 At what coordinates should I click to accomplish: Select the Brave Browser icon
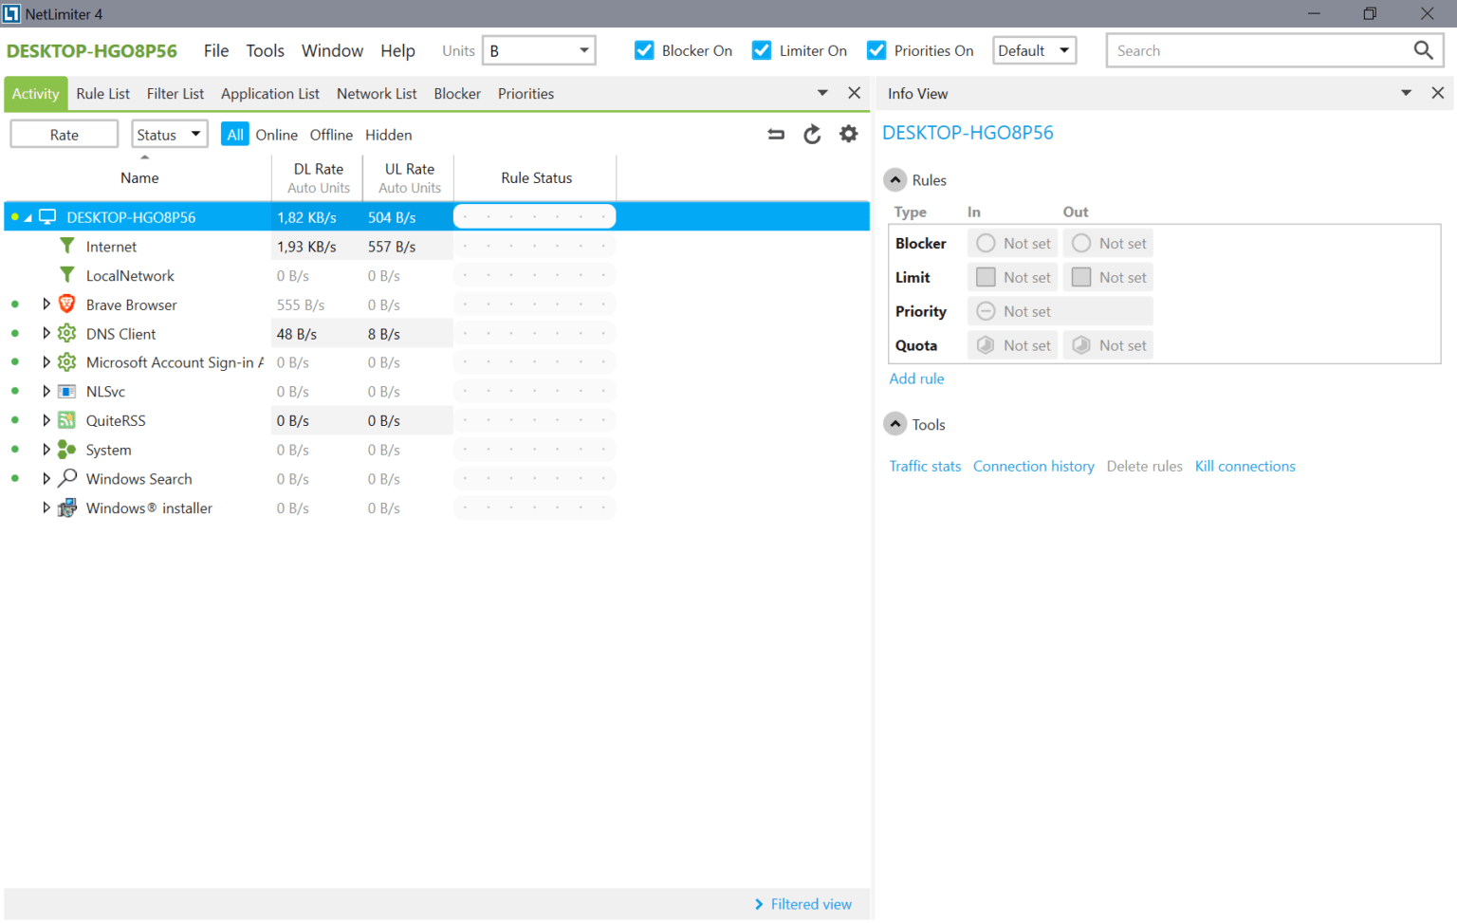[x=65, y=305]
